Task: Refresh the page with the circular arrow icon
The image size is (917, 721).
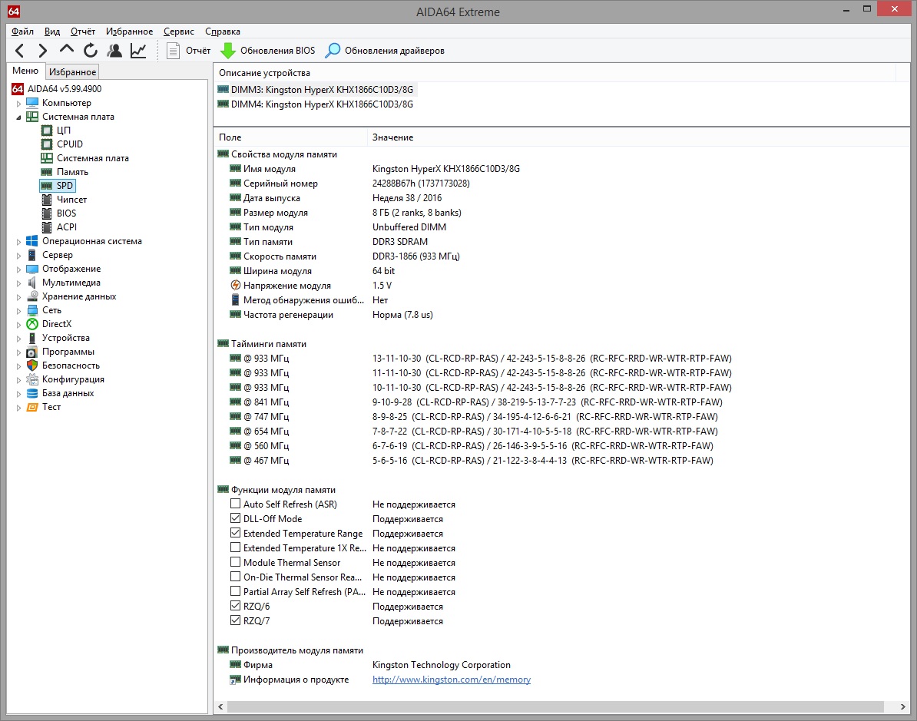Action: 90,51
